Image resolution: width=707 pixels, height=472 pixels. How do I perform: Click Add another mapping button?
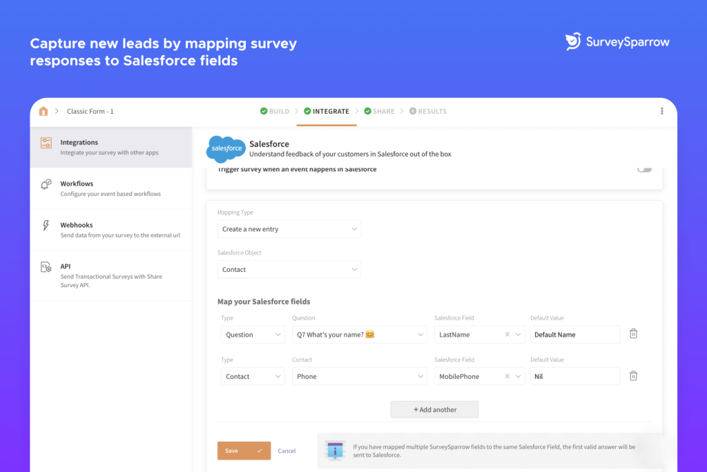434,409
